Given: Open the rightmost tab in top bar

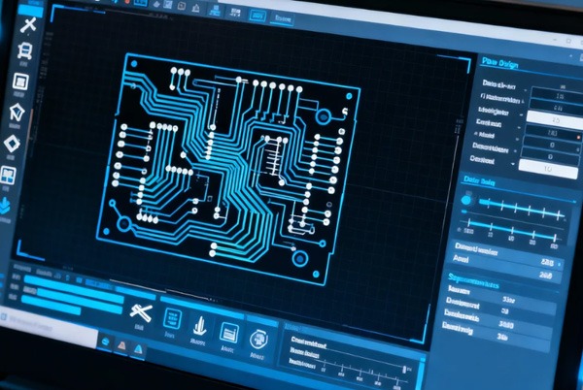Looking at the screenshot, I should 284,18.
